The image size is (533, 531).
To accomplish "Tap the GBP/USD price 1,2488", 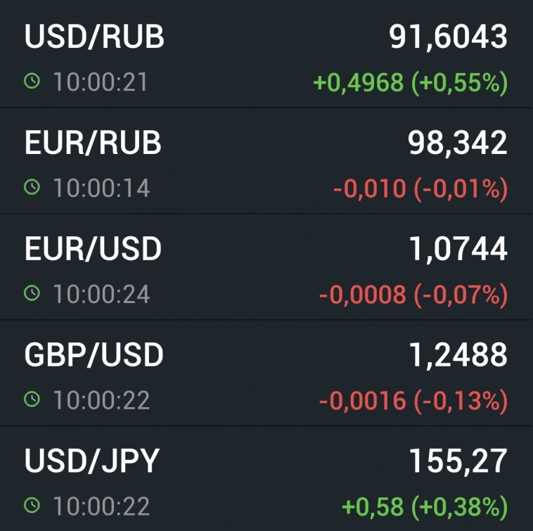I will (457, 355).
